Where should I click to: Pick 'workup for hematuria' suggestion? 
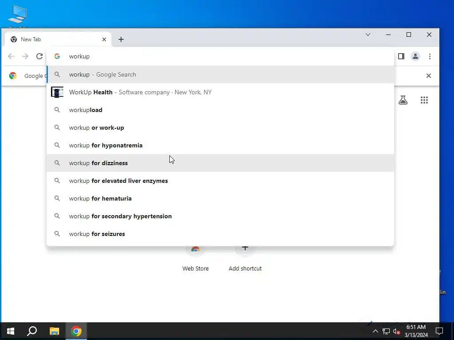[220, 198]
